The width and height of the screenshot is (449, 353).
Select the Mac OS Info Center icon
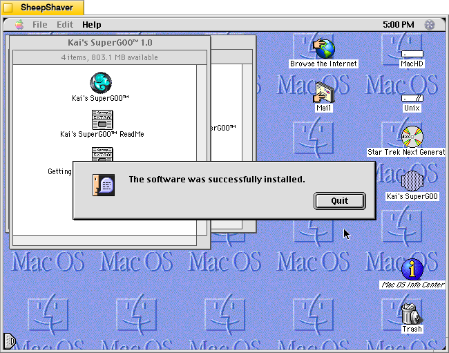tap(412, 269)
